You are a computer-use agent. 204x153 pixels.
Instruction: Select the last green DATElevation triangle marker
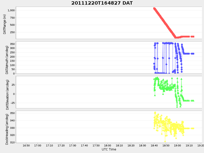point(193,100)
